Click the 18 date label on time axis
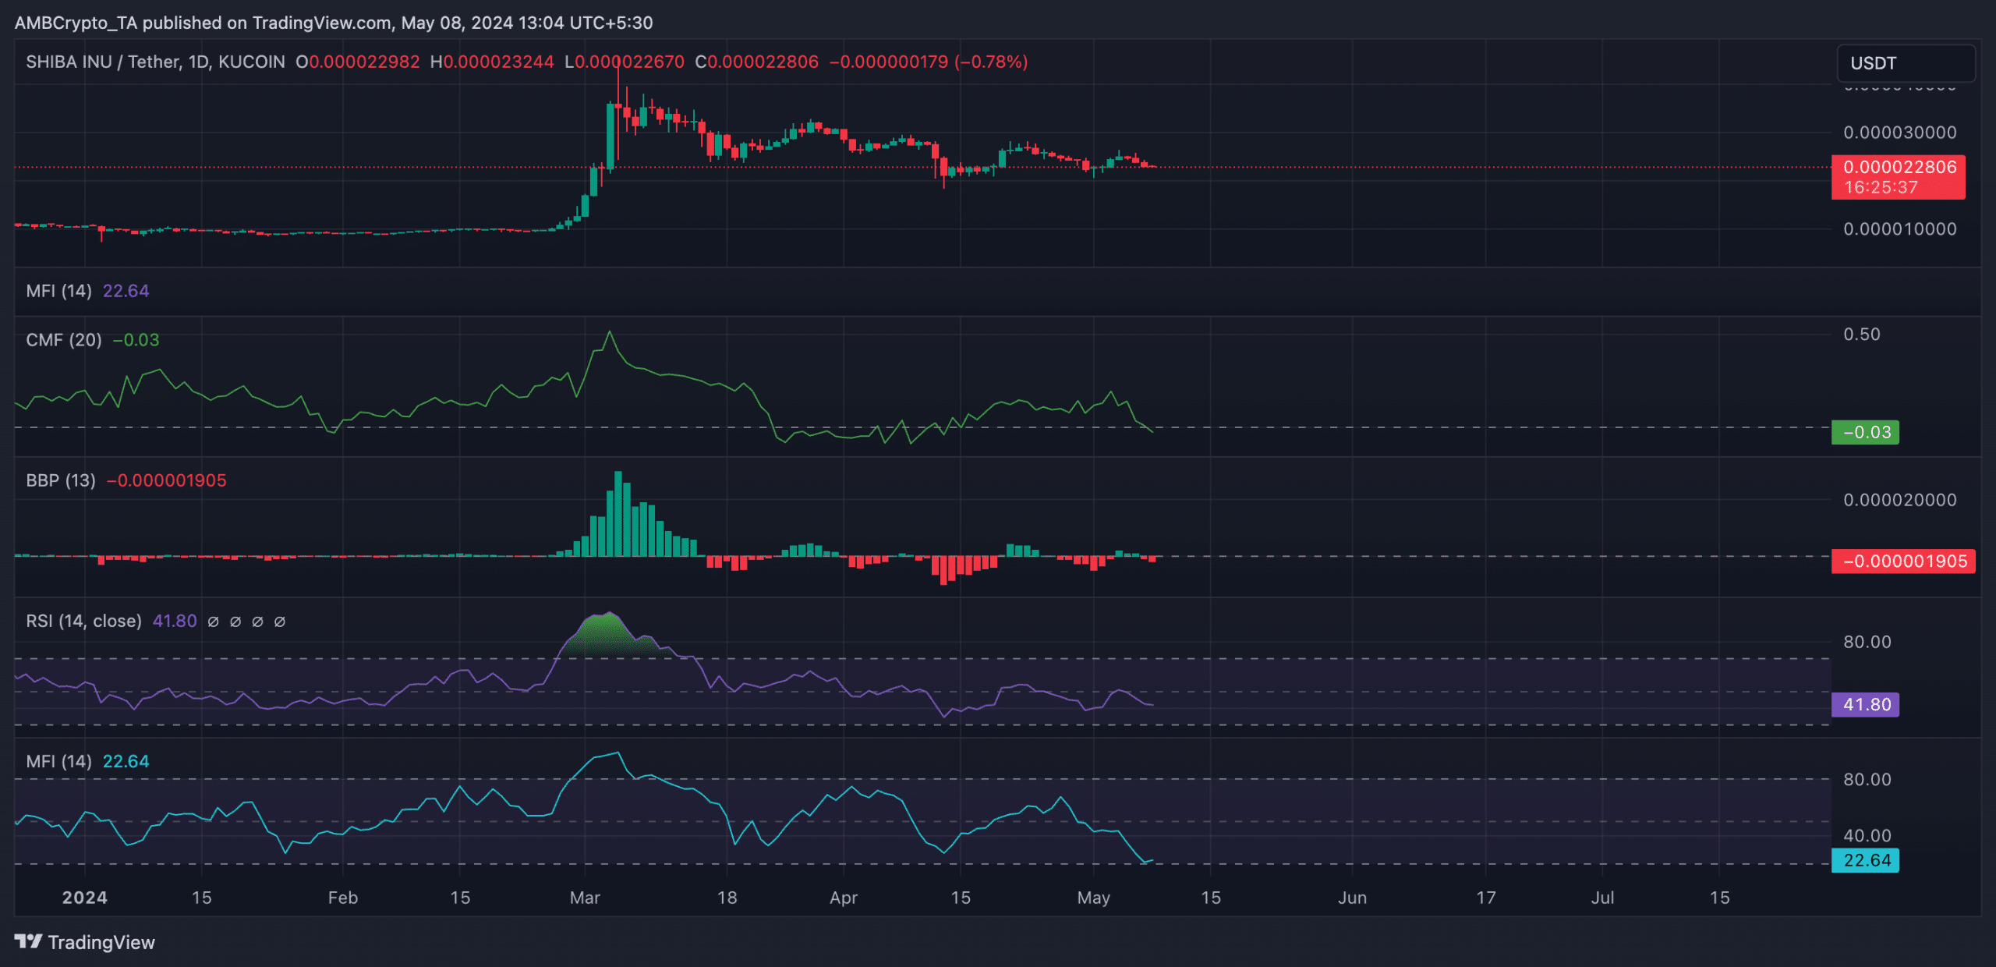This screenshot has width=1996, height=967. point(727,898)
